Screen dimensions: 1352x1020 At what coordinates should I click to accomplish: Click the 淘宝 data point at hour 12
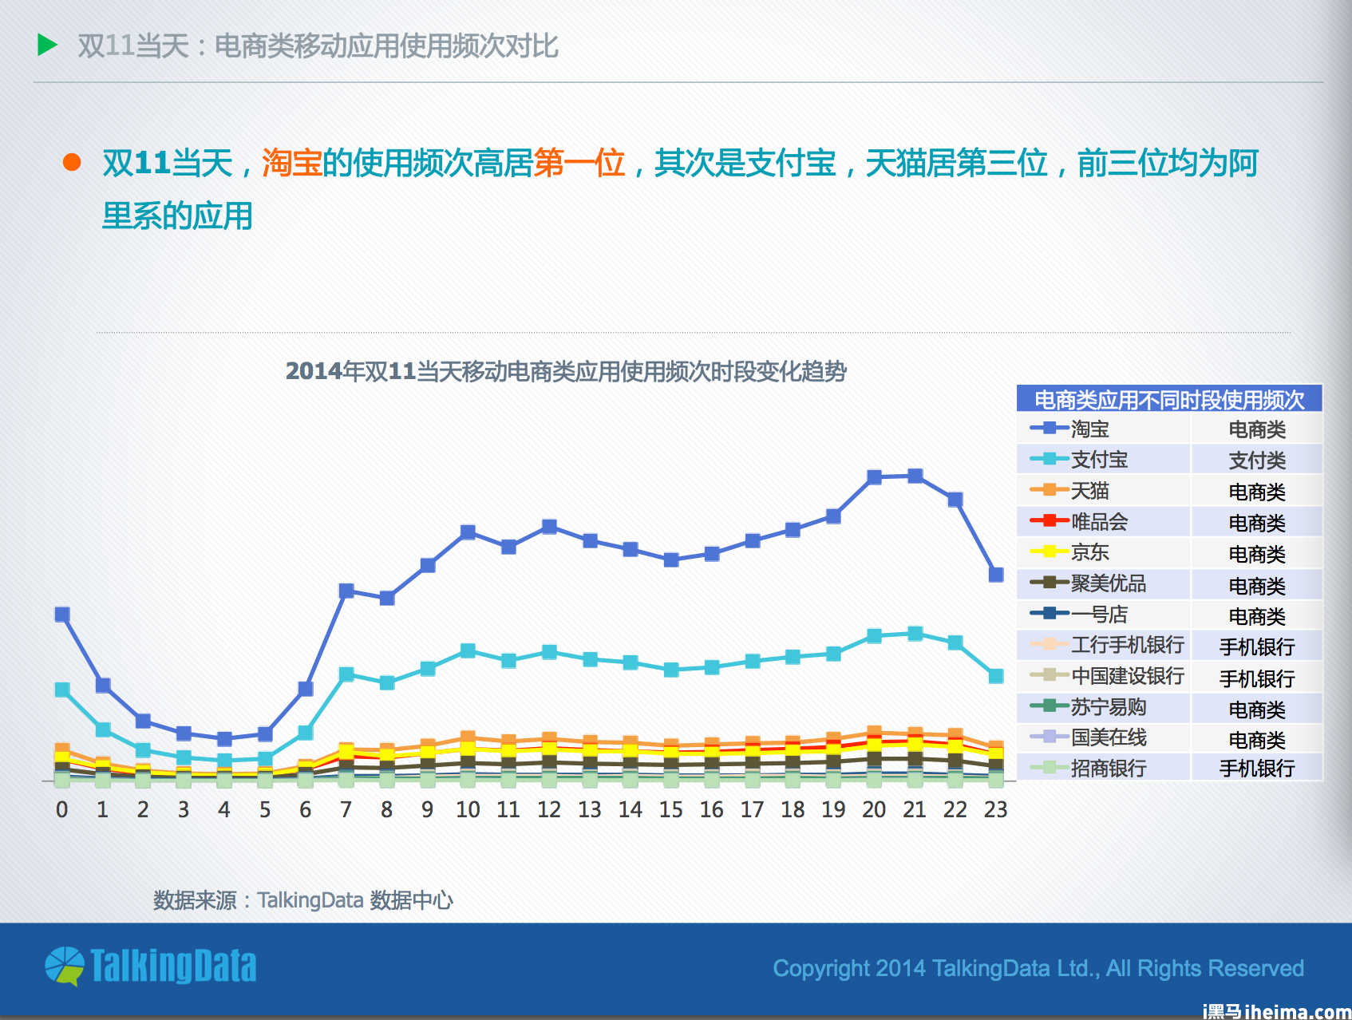point(549,527)
